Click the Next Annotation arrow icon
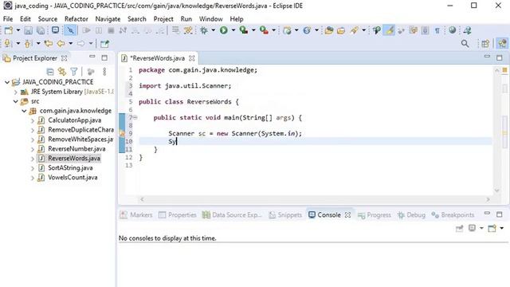510x287 pixels. pyautogui.click(x=8, y=43)
